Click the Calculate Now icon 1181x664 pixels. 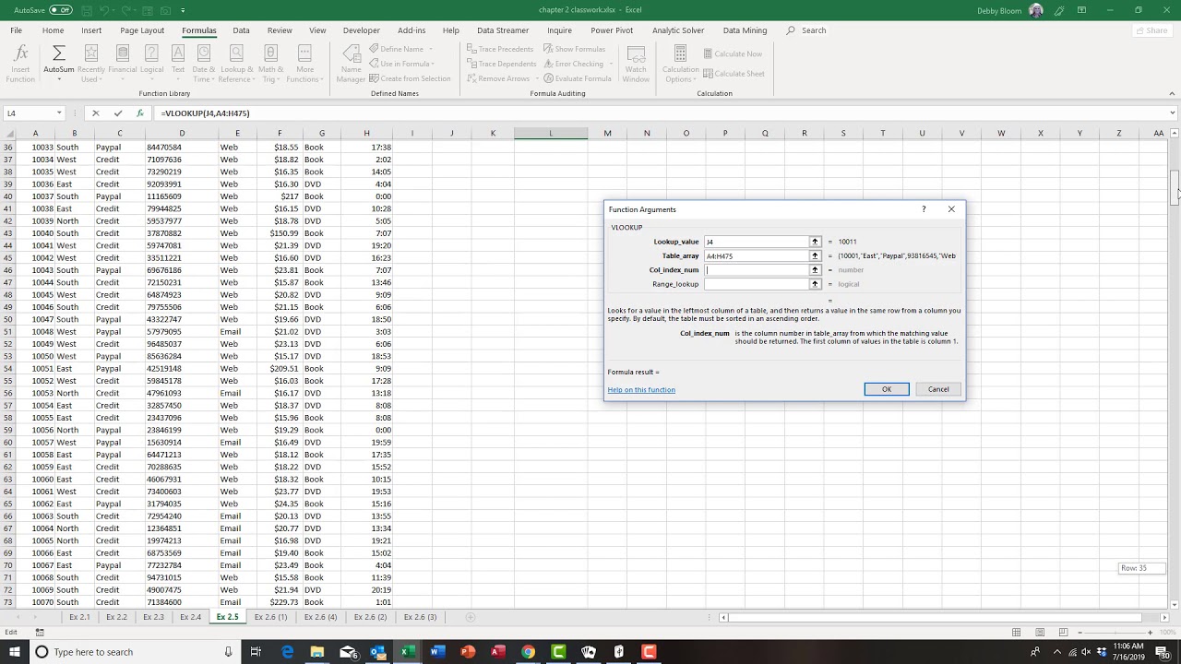click(709, 54)
